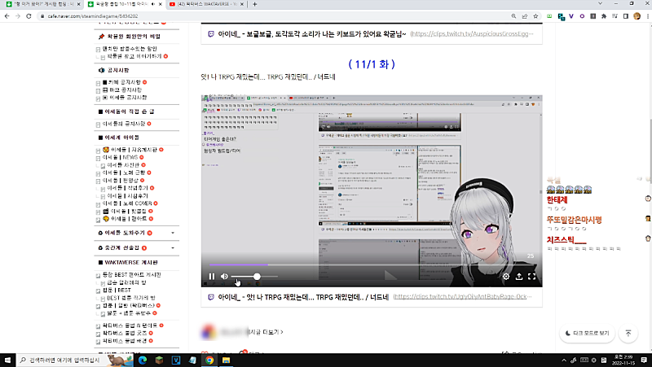Open Minecraft block icon on the taskbar
The height and width of the screenshot is (367, 652).
point(159,360)
